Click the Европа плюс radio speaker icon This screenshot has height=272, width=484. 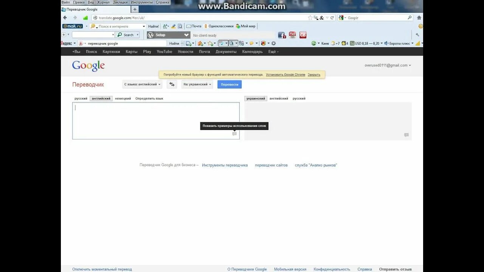pos(386,43)
